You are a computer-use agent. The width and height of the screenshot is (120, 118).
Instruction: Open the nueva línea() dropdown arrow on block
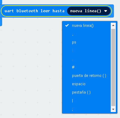click(x=106, y=11)
